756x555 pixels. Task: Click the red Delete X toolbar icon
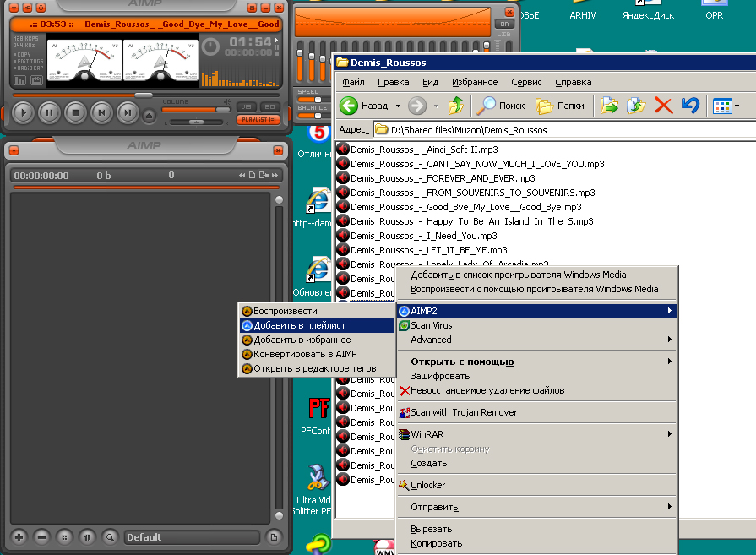pyautogui.click(x=664, y=106)
